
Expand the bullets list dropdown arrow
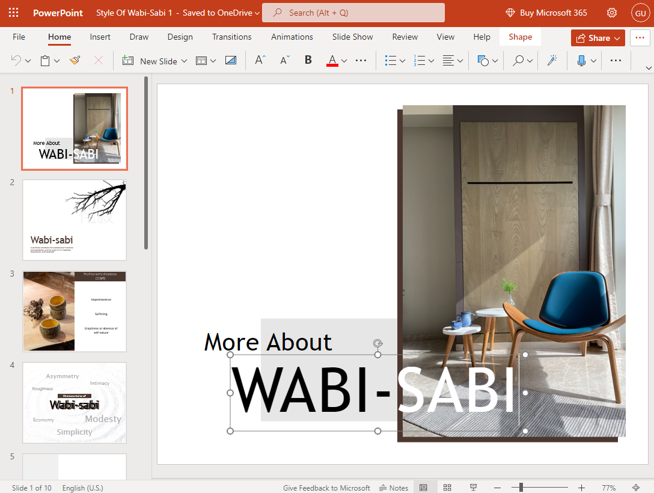[402, 61]
